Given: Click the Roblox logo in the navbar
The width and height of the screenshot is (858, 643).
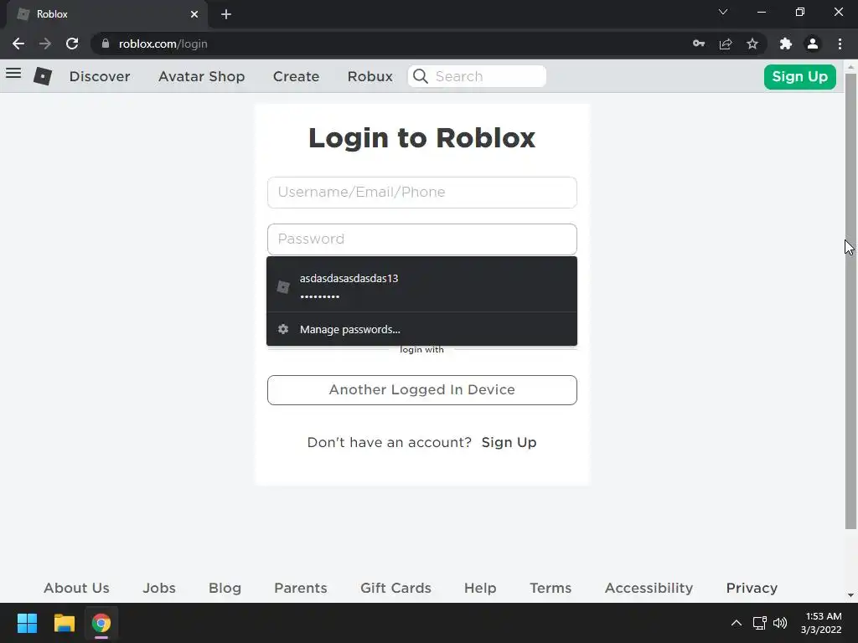Looking at the screenshot, I should [x=43, y=76].
